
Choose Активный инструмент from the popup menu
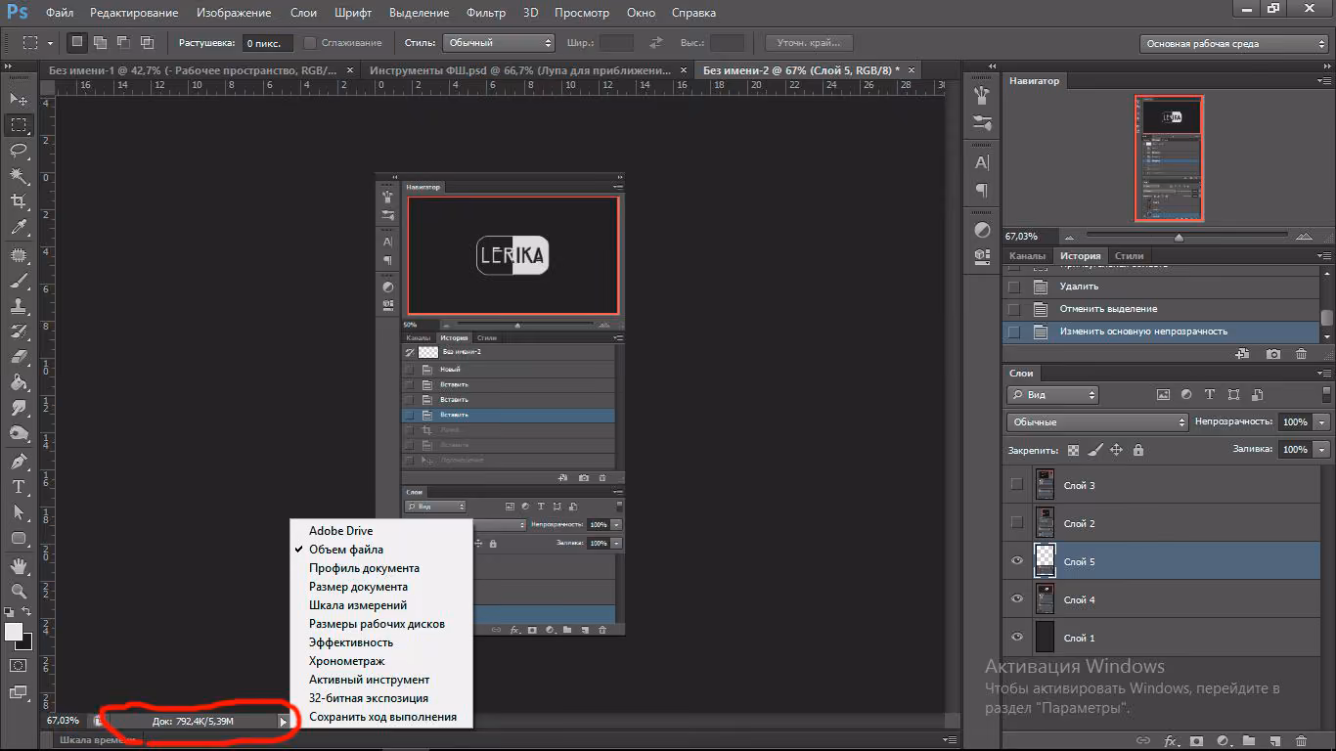(369, 680)
